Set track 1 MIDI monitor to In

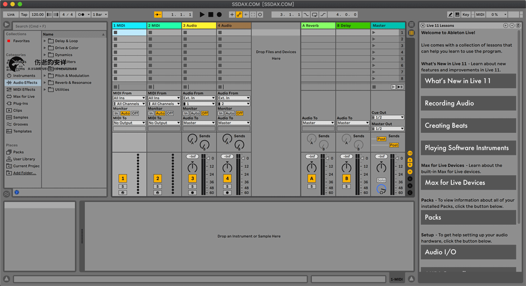116,113
